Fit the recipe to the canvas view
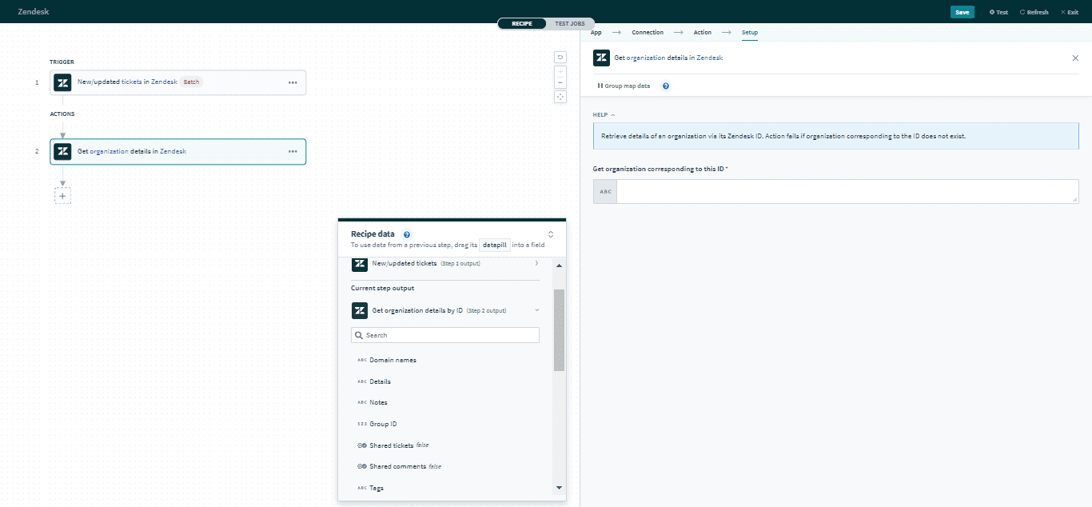Viewport: 1092px width, 507px height. point(560,96)
